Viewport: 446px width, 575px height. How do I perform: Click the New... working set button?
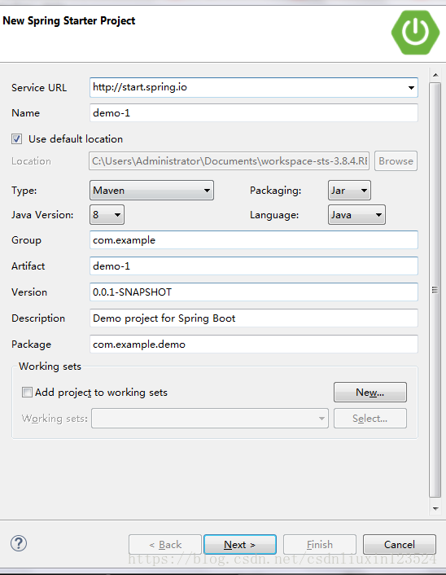[370, 393]
